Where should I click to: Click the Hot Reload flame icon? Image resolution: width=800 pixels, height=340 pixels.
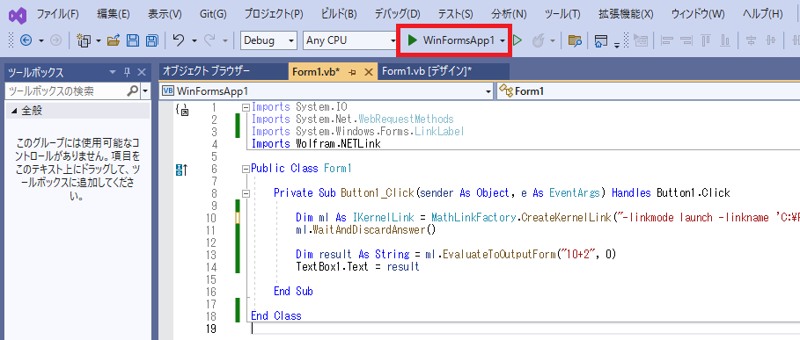click(539, 40)
